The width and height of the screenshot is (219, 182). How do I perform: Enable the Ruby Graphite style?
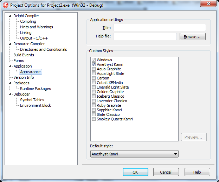[x=94, y=105]
